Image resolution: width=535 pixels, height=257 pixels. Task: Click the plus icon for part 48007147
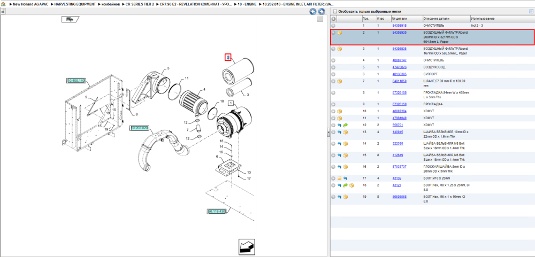coord(334,60)
